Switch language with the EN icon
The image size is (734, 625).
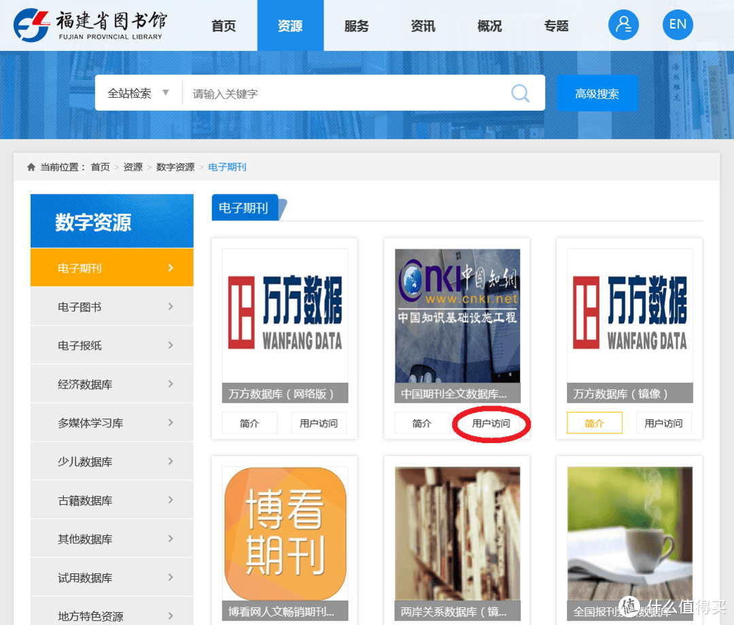point(678,24)
